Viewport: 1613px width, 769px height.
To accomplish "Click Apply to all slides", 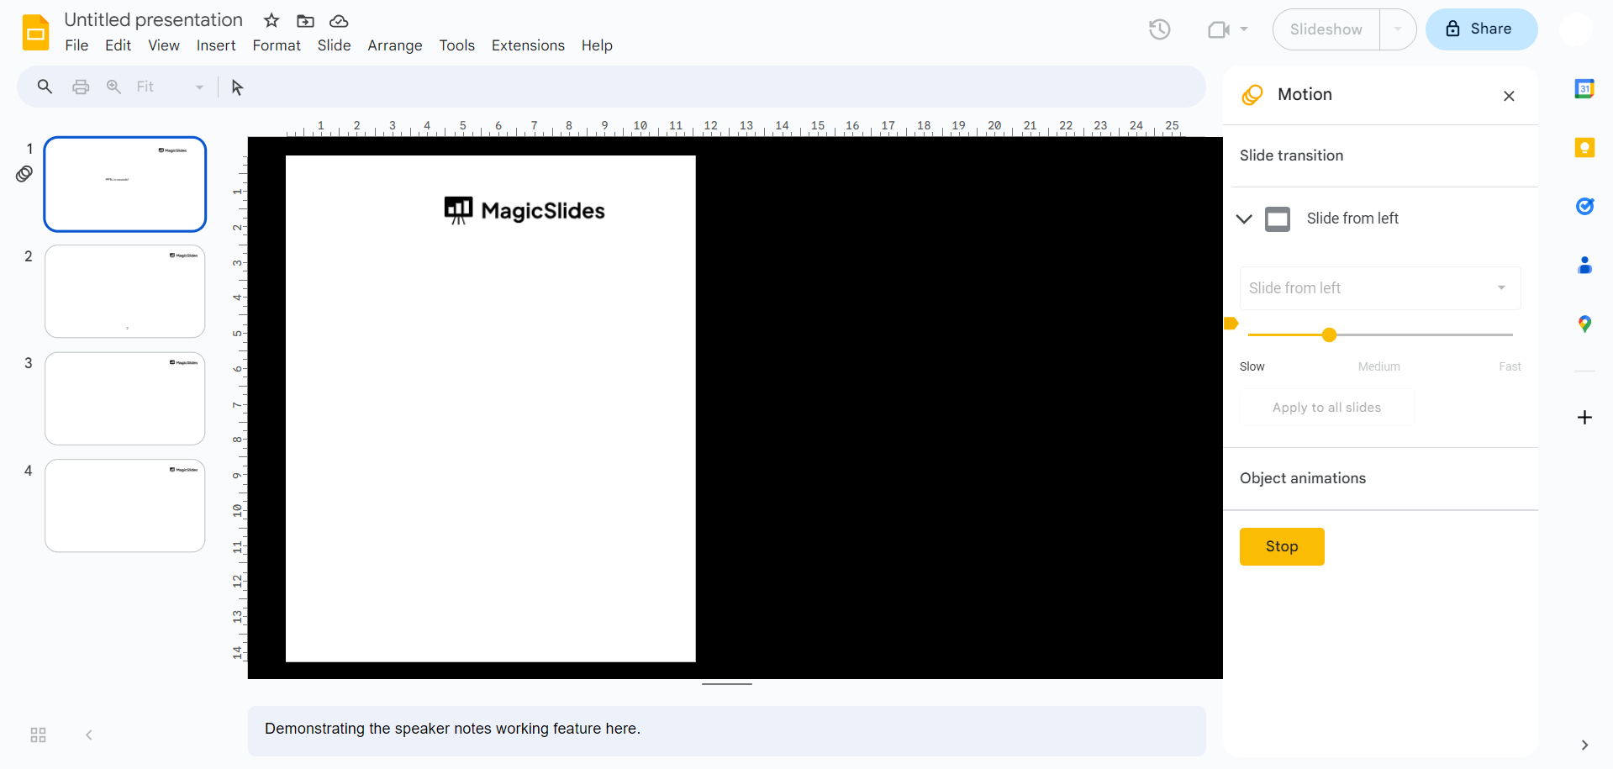I will pos(1326,407).
